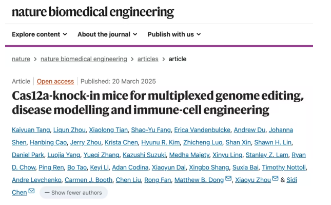Click author Timothy Nottoli
331x205 pixels.
coord(284,167)
